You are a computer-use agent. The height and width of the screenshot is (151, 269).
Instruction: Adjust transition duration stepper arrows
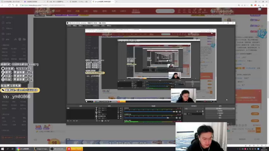coord(203,114)
